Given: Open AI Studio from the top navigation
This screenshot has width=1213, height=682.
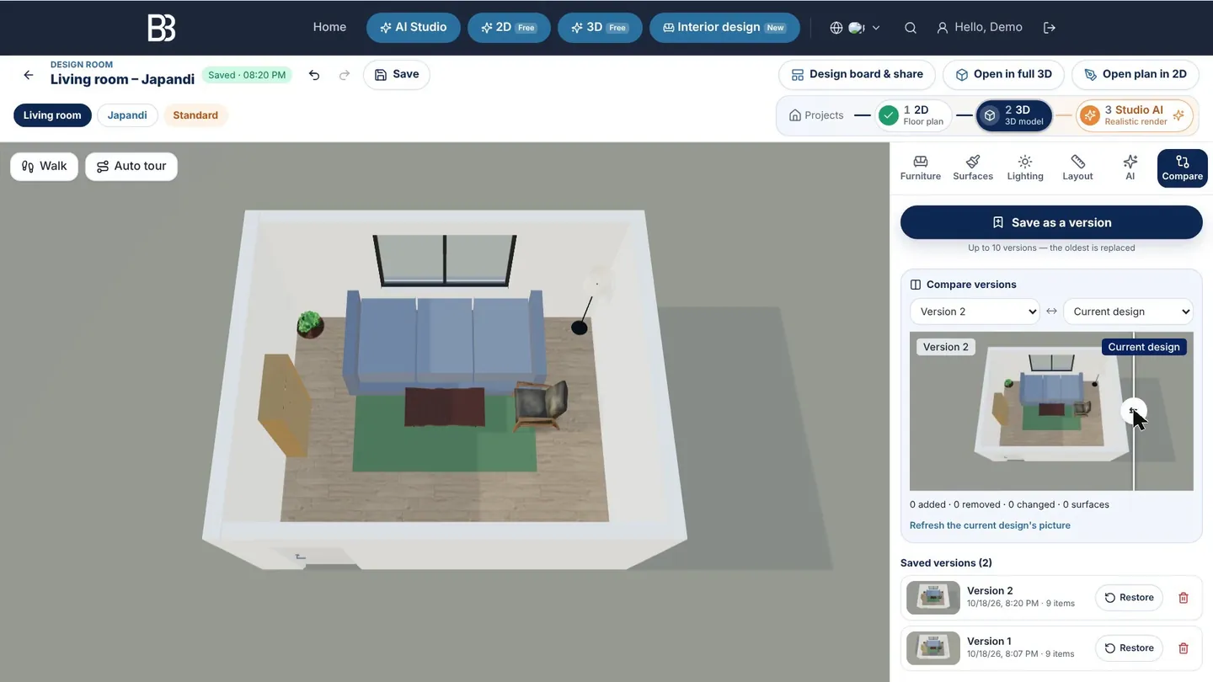Looking at the screenshot, I should tap(414, 28).
